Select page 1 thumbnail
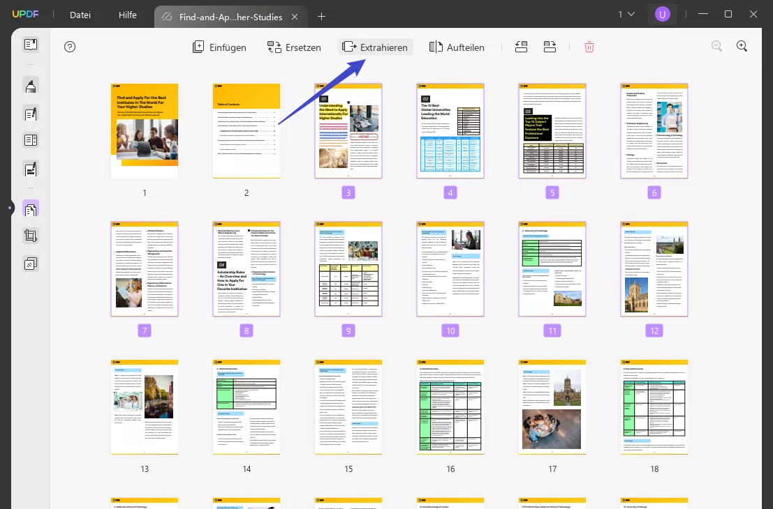 click(x=145, y=131)
